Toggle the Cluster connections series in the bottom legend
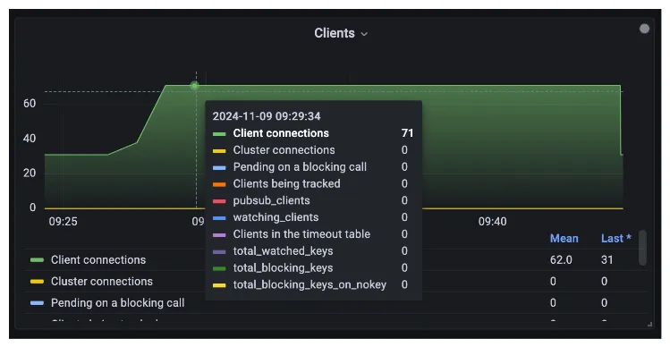This screenshot has width=670, height=347. [102, 281]
